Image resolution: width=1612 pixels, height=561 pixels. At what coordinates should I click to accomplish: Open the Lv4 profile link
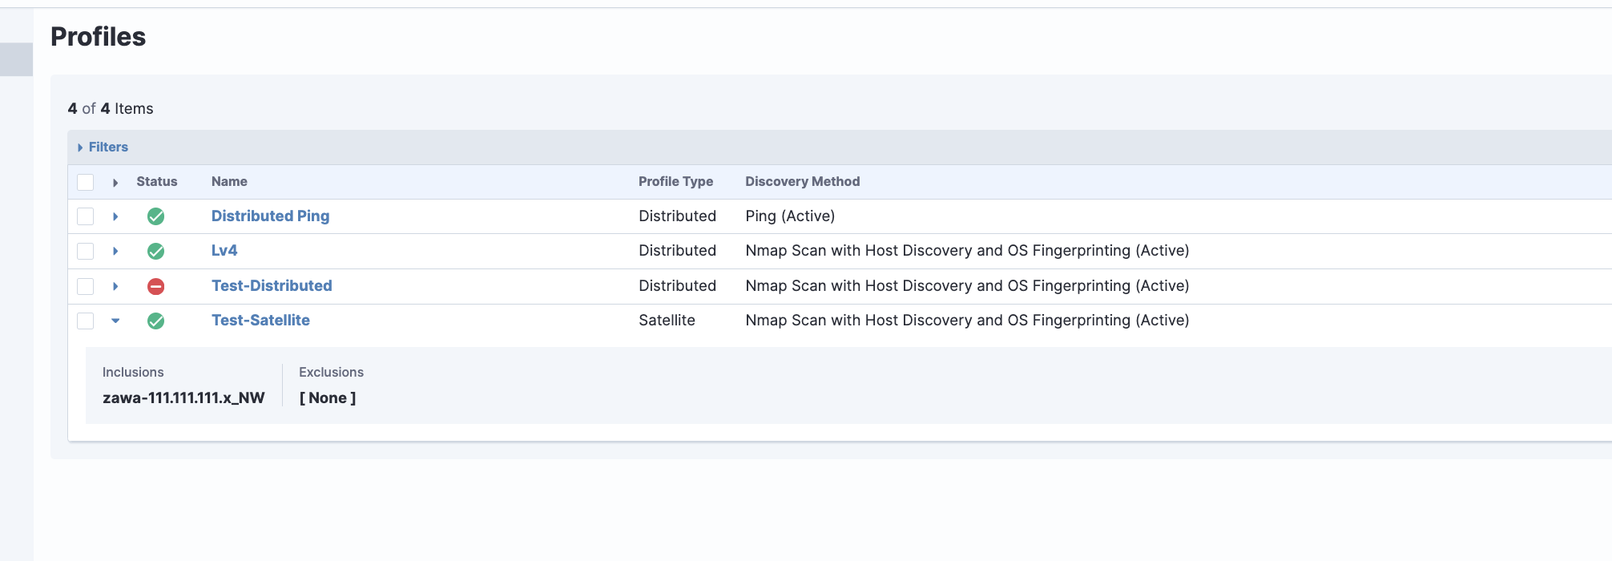224,251
